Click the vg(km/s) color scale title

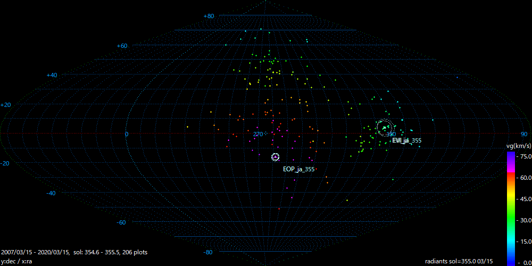(518, 145)
